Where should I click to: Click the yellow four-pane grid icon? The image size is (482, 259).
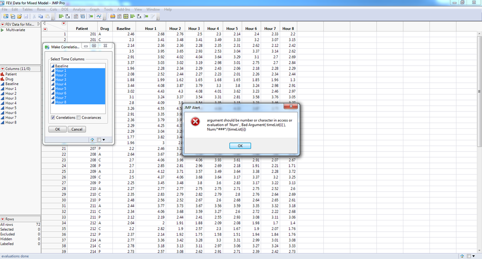(x=126, y=16)
